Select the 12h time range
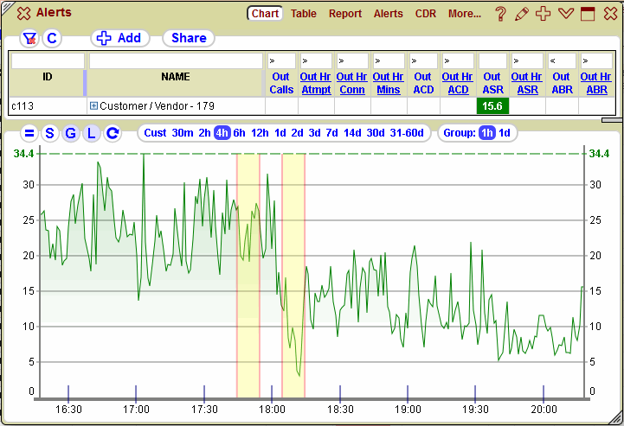Image resolution: width=624 pixels, height=426 pixels. (260, 133)
